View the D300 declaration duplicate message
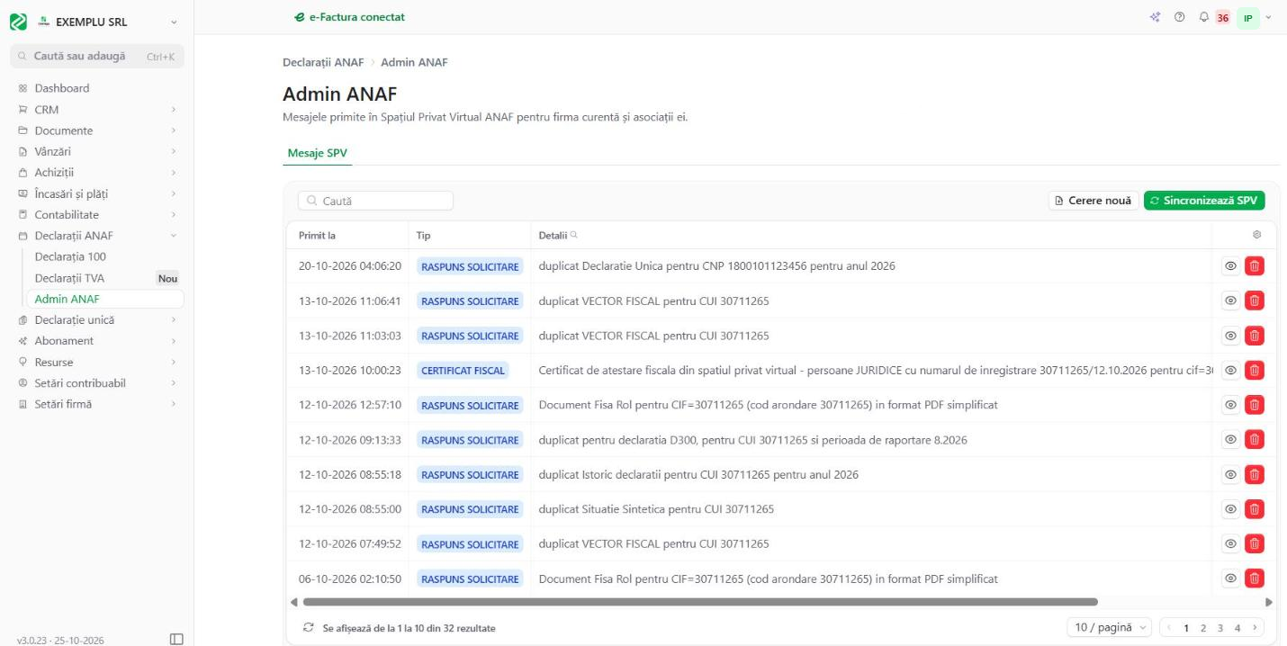 pyautogui.click(x=1230, y=440)
